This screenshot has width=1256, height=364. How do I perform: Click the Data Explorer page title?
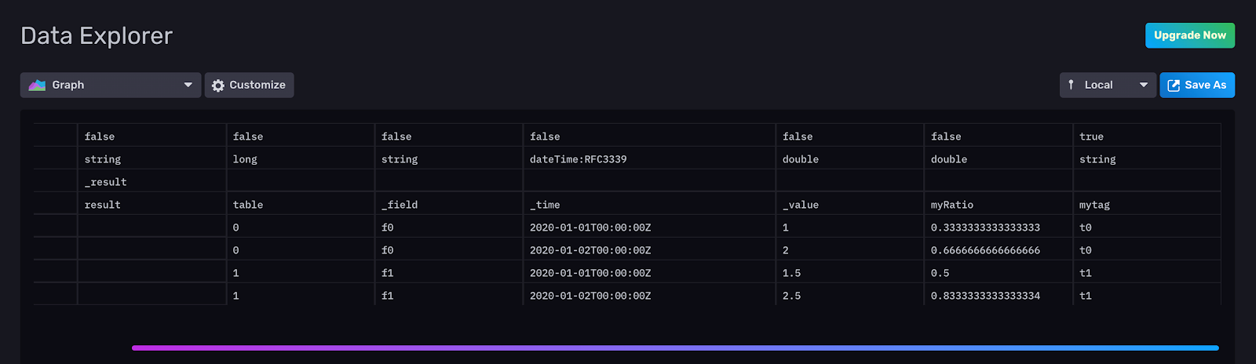click(97, 35)
